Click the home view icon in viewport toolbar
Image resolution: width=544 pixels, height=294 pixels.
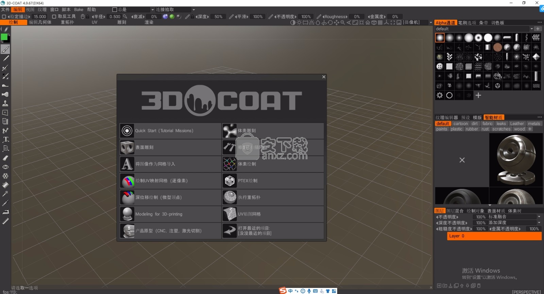click(x=368, y=22)
